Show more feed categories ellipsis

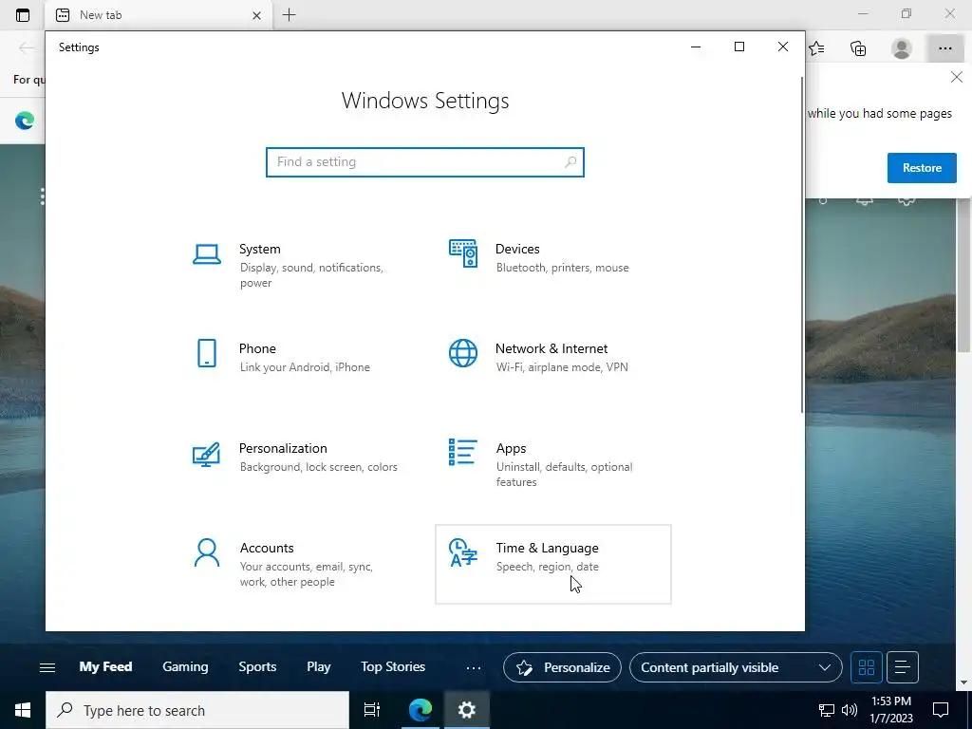pyautogui.click(x=474, y=667)
